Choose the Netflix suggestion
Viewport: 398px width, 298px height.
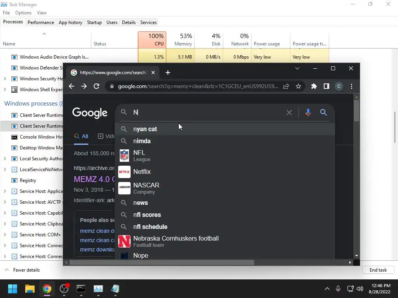tap(225, 172)
